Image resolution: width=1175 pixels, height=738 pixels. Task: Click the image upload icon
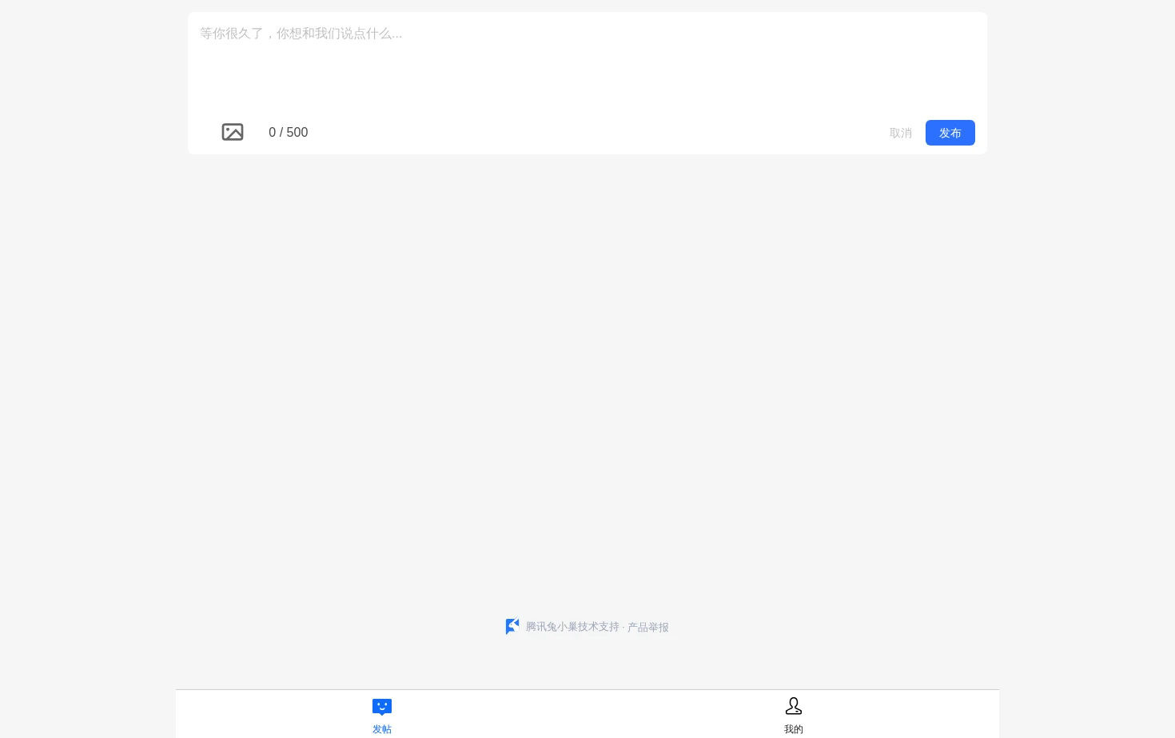pos(233,132)
